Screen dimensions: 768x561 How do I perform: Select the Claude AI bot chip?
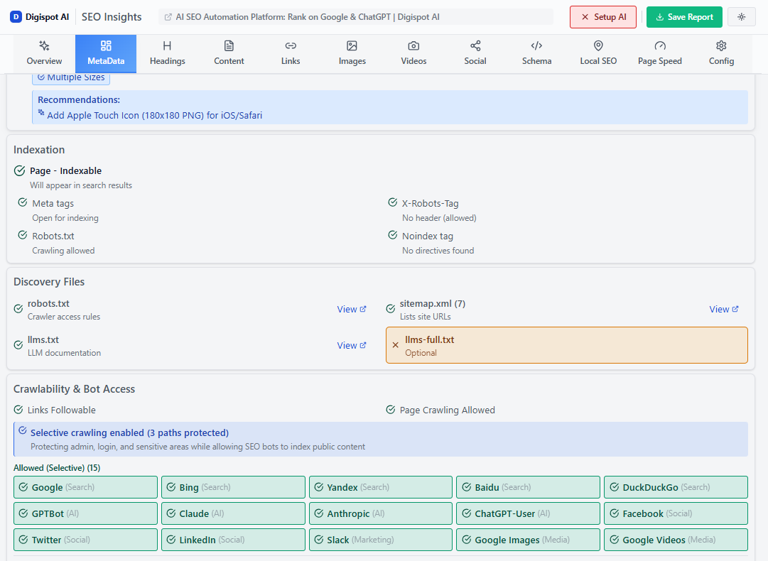click(x=233, y=513)
